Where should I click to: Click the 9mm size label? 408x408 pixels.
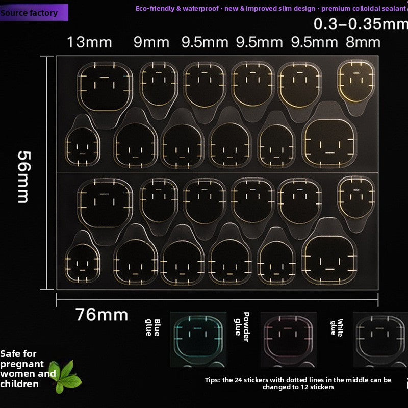pos(151,42)
